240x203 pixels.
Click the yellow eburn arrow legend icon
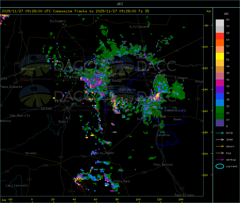(220, 146)
